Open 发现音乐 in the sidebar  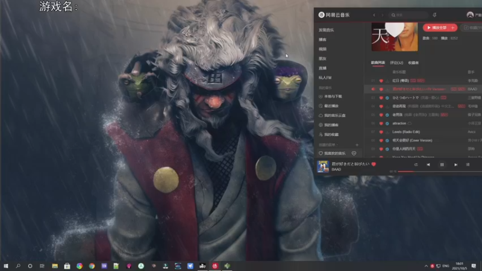(326, 30)
